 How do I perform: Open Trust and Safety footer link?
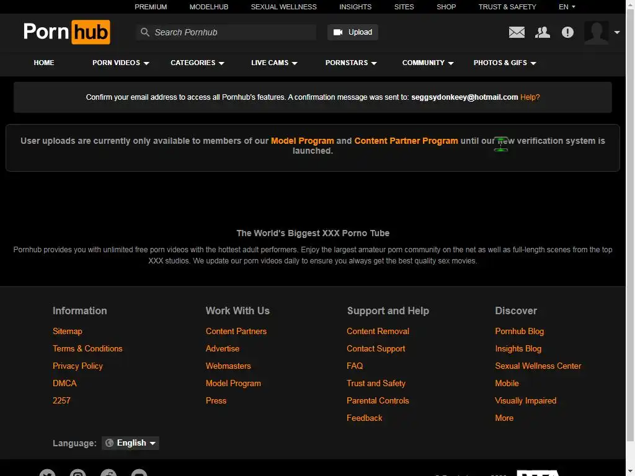(x=376, y=383)
